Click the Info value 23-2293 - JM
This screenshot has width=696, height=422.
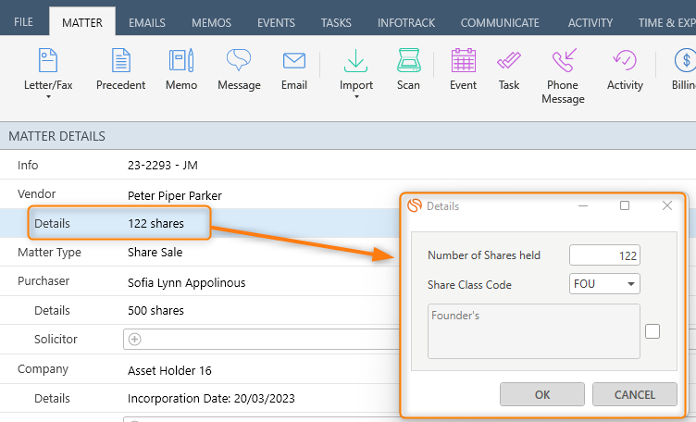[163, 165]
